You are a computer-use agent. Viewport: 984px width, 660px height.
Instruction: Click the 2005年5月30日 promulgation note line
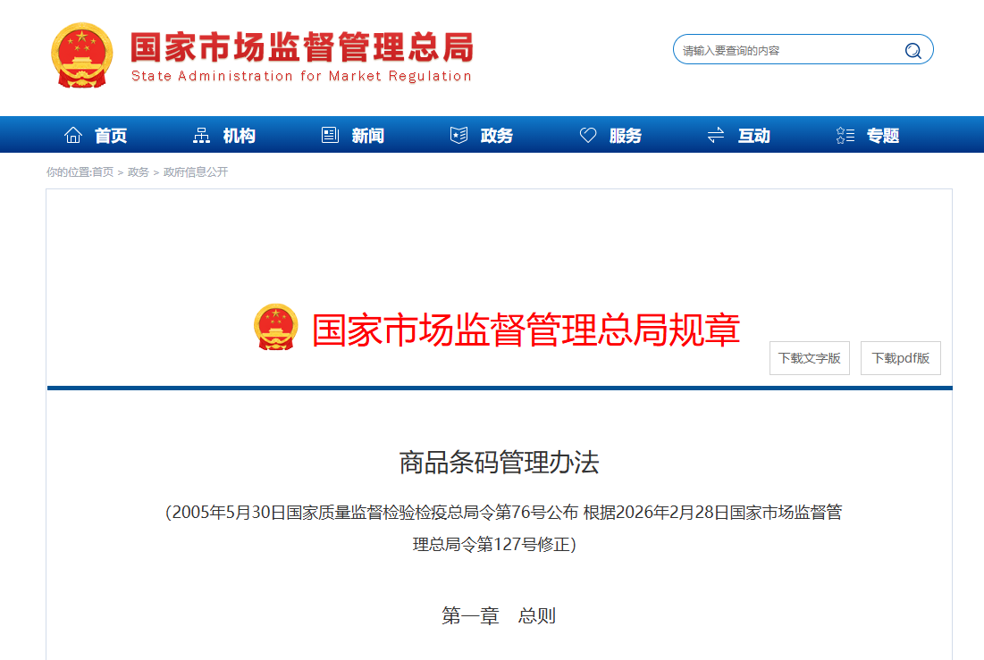point(503,513)
